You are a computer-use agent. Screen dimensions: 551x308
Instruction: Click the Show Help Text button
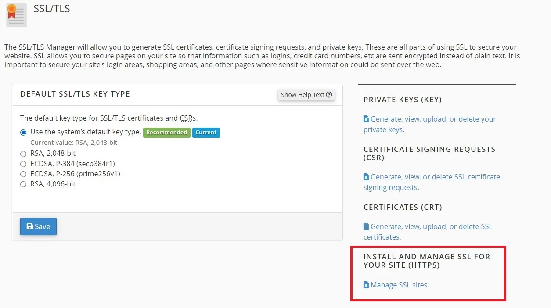tap(306, 95)
